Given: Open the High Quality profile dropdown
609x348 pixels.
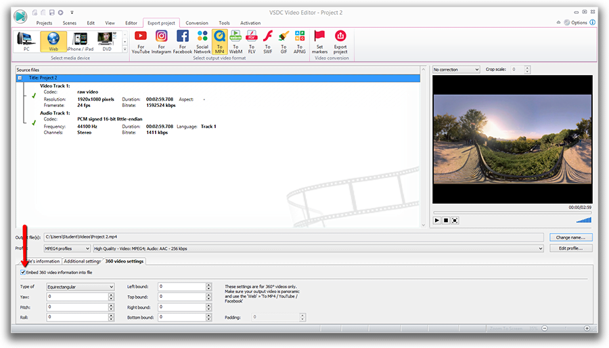Looking at the screenshot, I should (x=318, y=248).
